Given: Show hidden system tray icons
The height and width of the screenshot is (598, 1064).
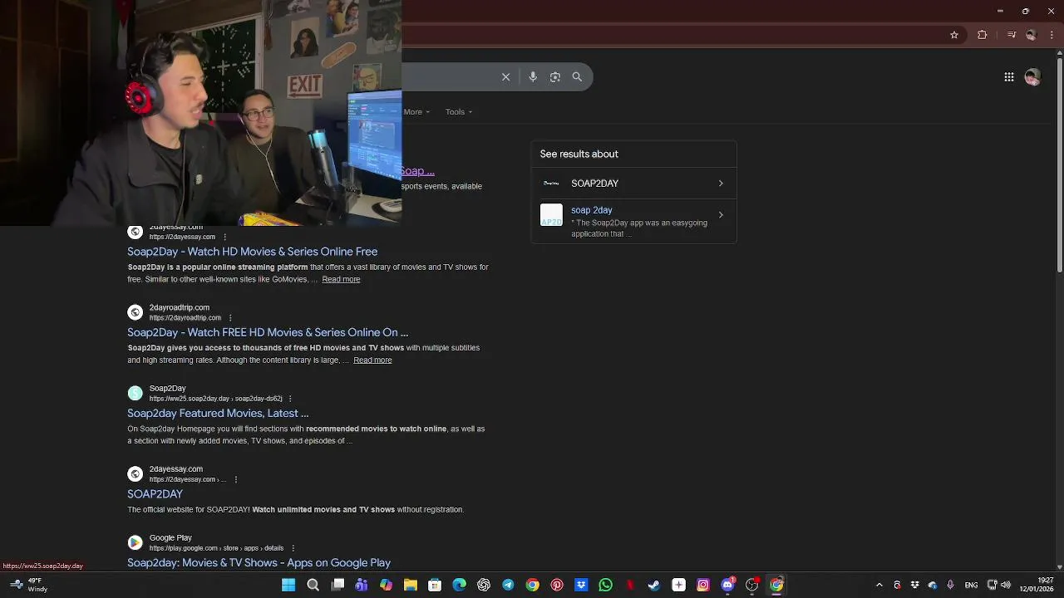Looking at the screenshot, I should [879, 585].
